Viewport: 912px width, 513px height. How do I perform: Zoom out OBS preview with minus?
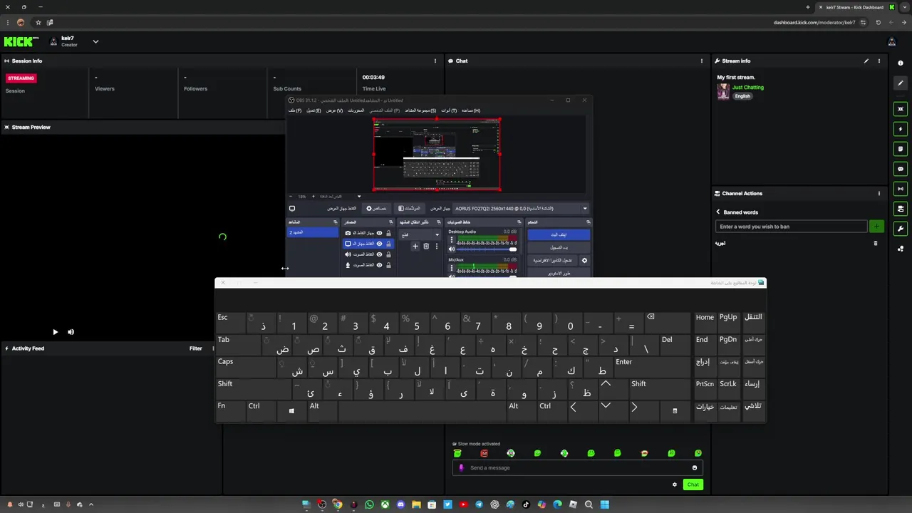pyautogui.click(x=291, y=196)
